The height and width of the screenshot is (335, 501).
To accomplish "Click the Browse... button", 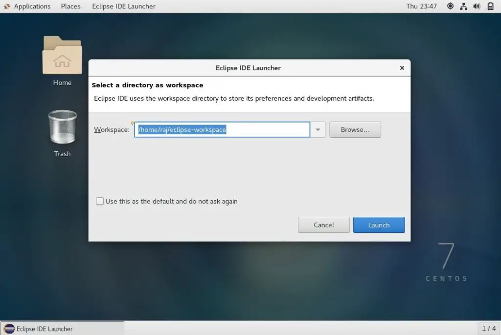I will (355, 129).
